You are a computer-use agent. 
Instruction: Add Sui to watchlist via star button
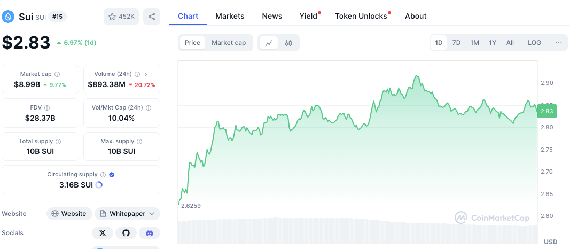(x=121, y=17)
